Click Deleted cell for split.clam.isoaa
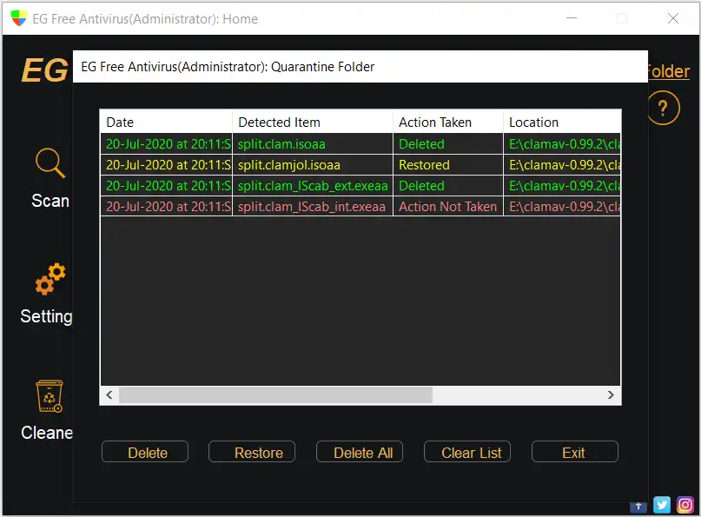Image resolution: width=701 pixels, height=517 pixels. click(448, 144)
